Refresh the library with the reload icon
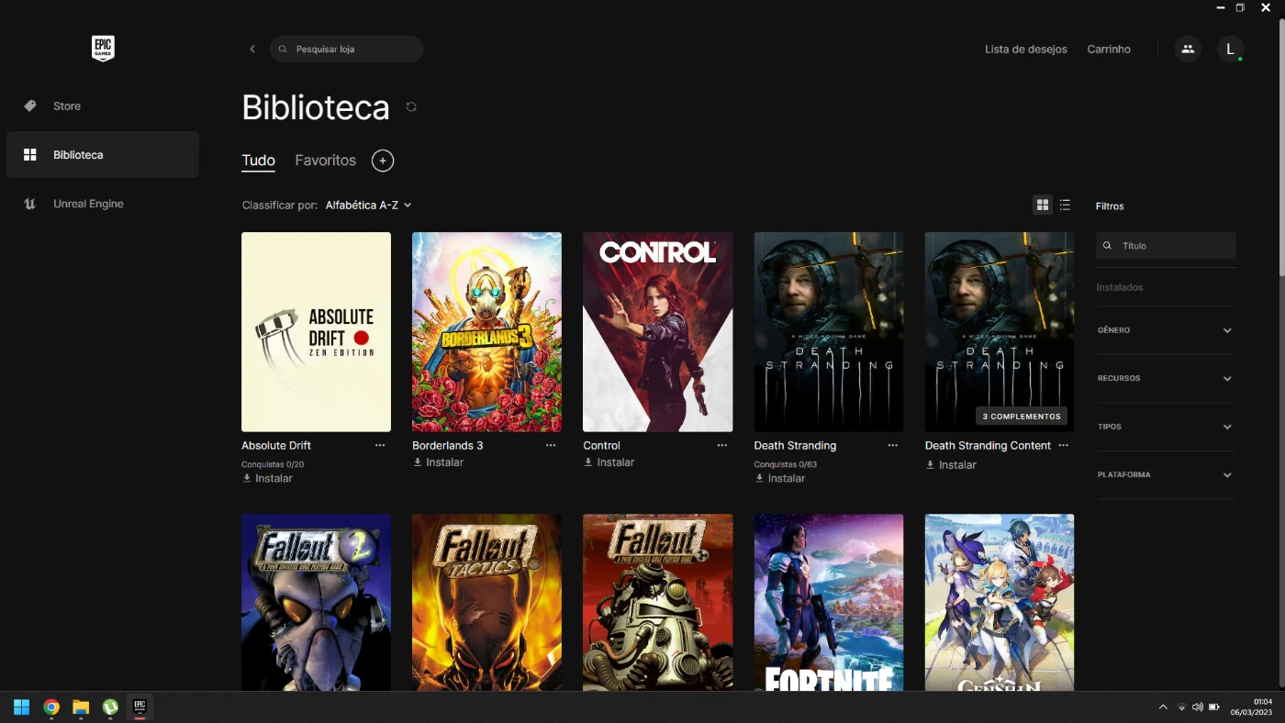1285x723 pixels. (x=411, y=107)
